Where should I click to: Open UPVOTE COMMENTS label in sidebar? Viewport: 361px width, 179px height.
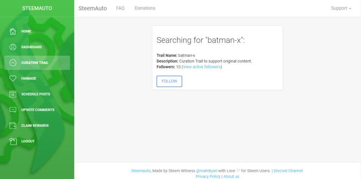(x=38, y=110)
